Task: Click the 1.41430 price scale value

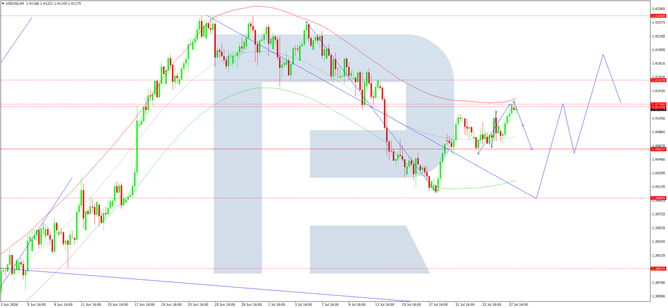Action: tap(659, 91)
